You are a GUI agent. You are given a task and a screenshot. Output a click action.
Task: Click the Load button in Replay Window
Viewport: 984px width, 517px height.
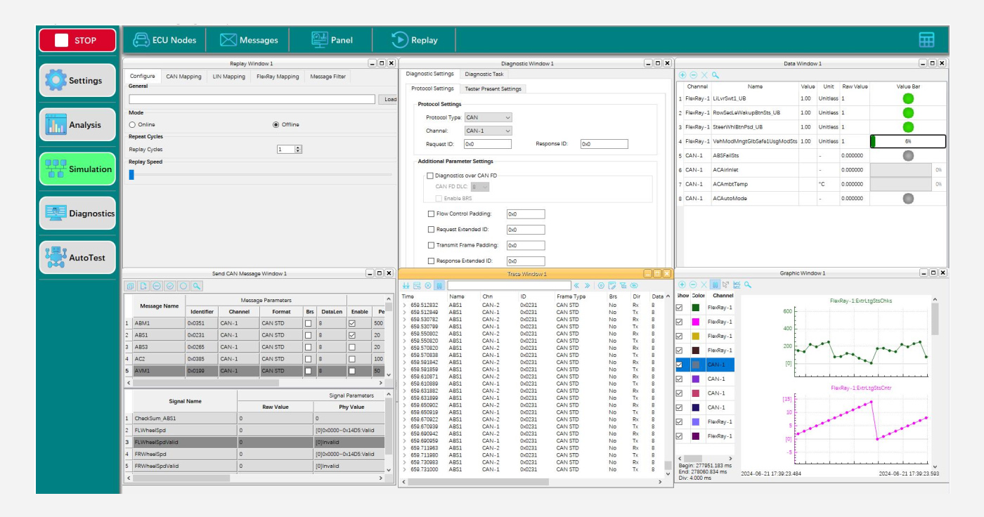389,99
